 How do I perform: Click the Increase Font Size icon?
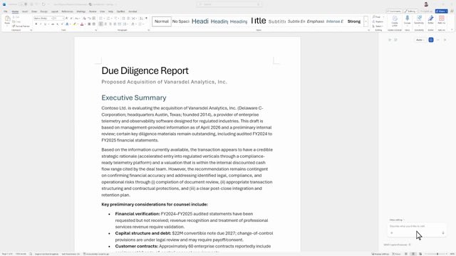click(x=67, y=18)
